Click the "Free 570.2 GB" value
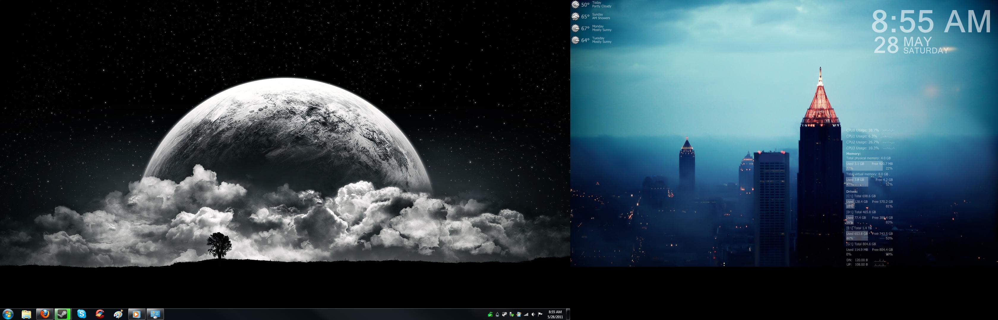This screenshot has height=320, width=998. click(882, 202)
